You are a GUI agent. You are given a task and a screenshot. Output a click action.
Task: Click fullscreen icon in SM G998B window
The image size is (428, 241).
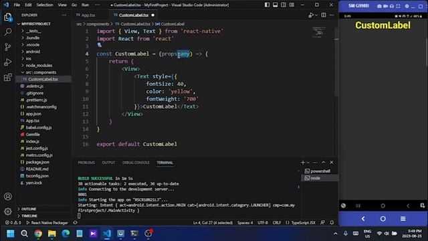coord(399,6)
